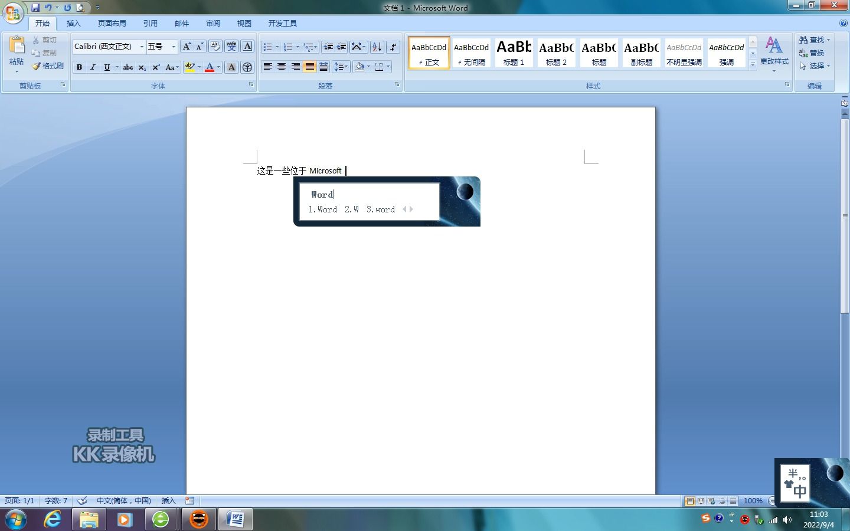Center align the paragraph
This screenshot has width=850, height=531.
[282, 67]
